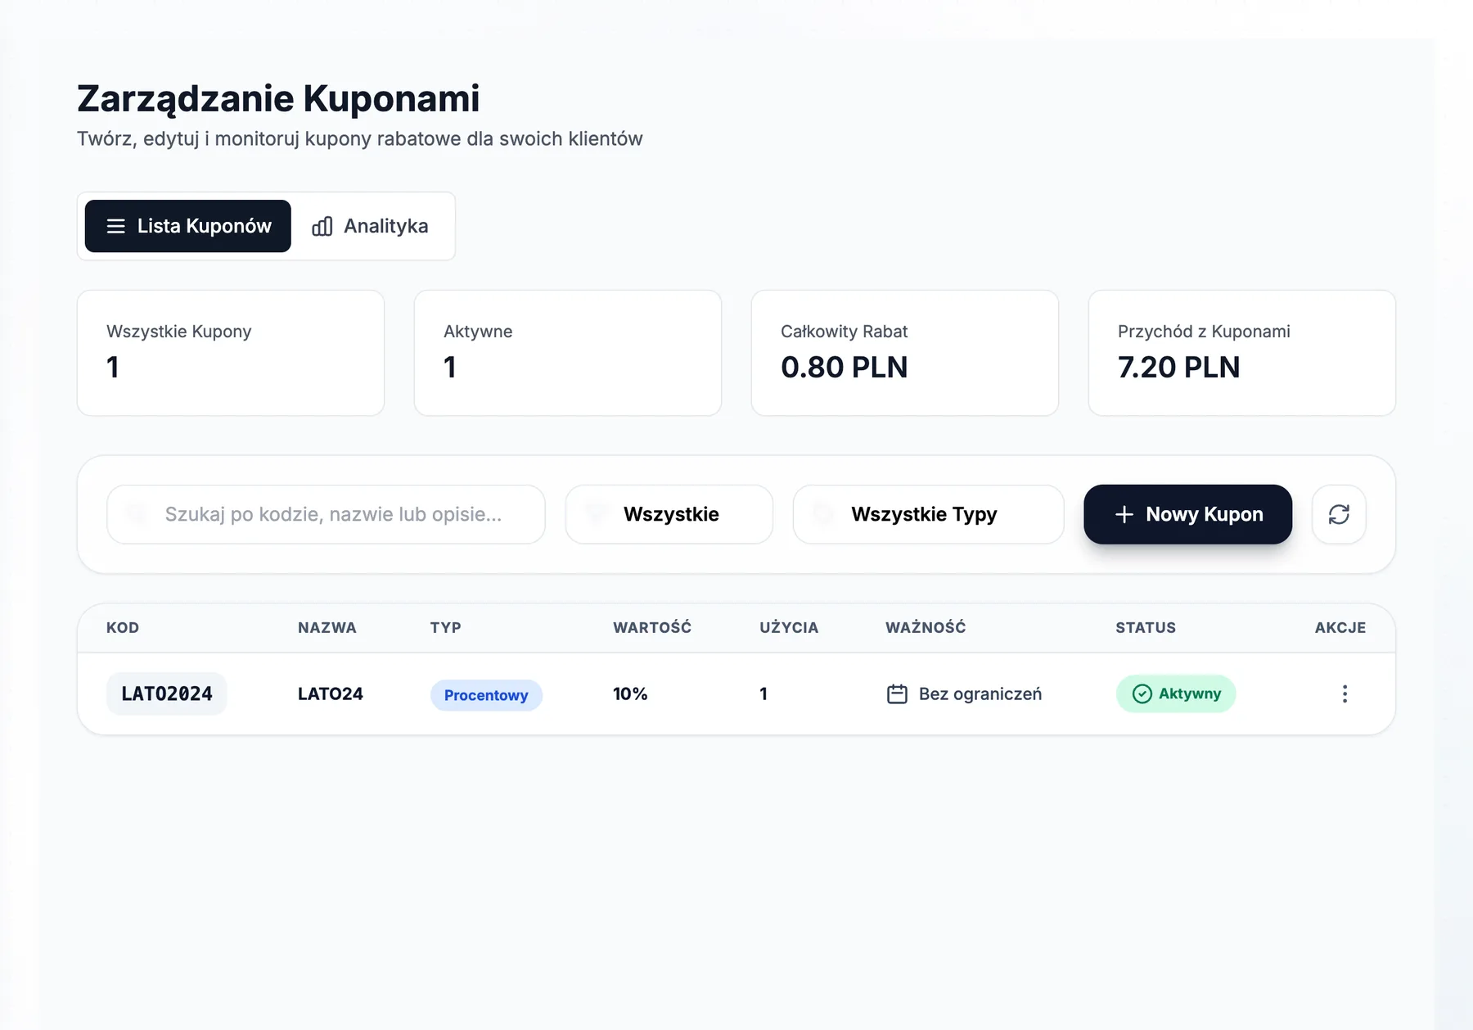This screenshot has height=1030, width=1473.
Task: Click the AKCJE column header
Action: click(x=1340, y=628)
